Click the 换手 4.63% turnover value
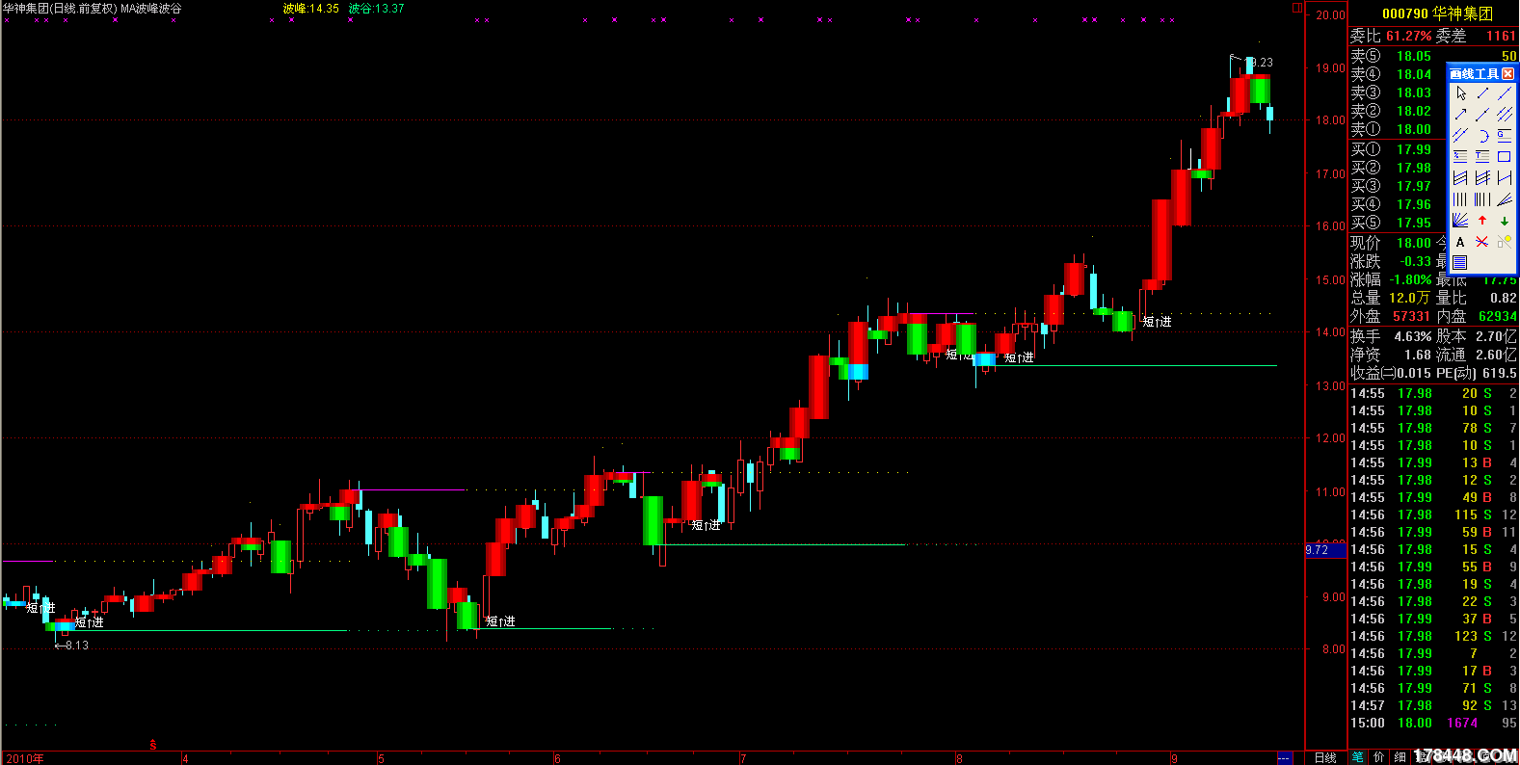This screenshot has height=765, width=1520. click(x=1413, y=336)
